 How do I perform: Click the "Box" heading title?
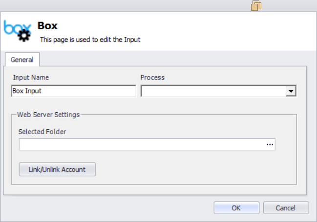click(47, 26)
